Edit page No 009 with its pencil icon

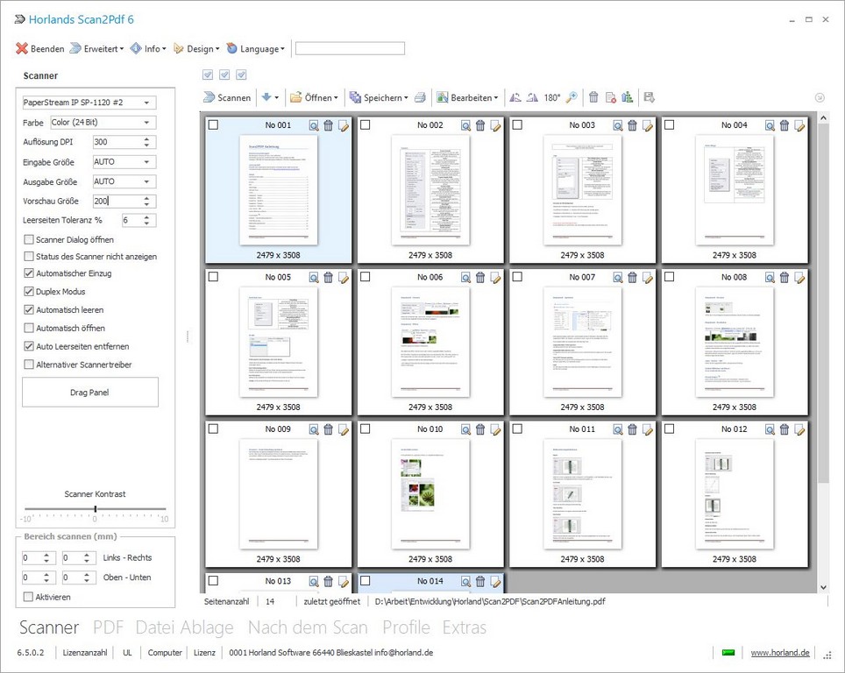[x=344, y=429]
